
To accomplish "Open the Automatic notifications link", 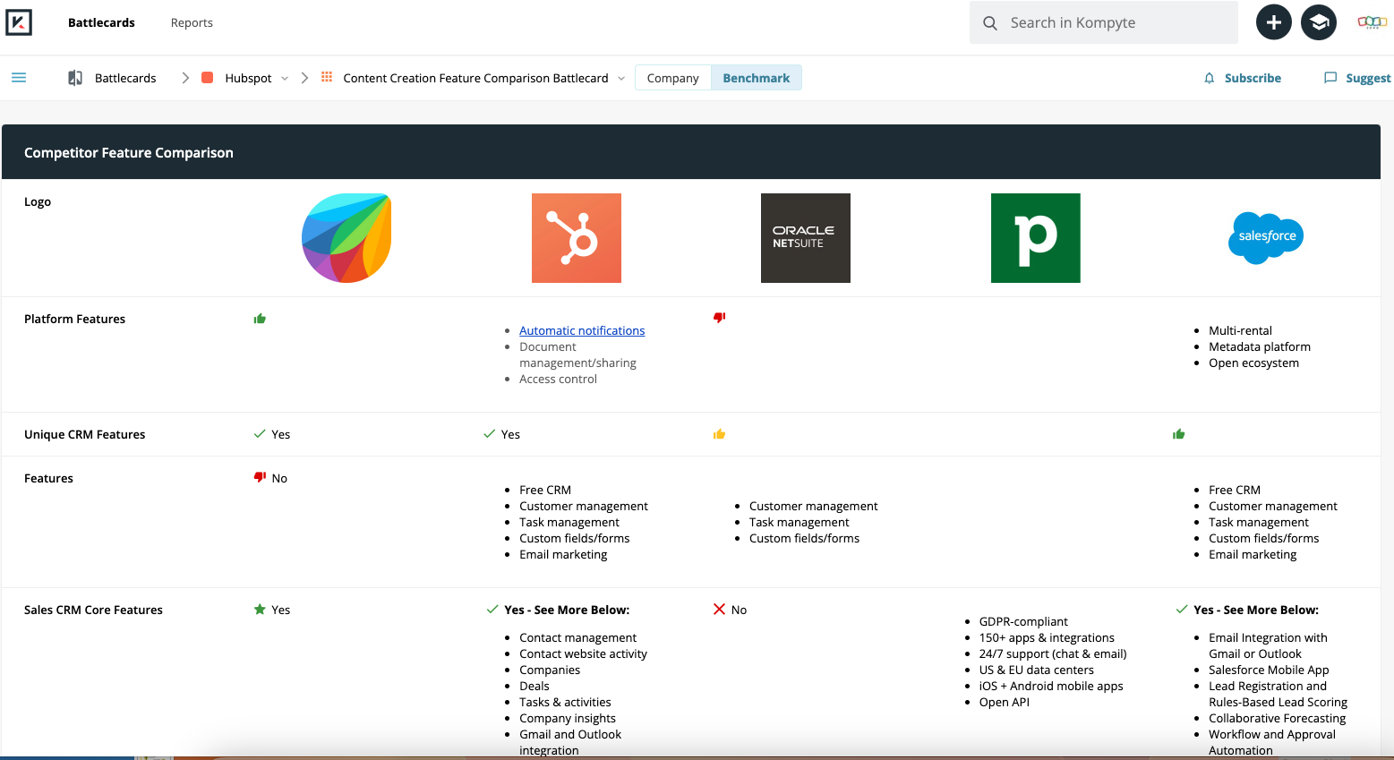I will (582, 330).
